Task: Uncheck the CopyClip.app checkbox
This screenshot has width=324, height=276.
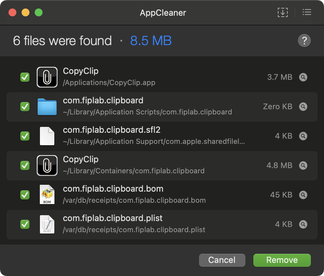Action: 25,78
